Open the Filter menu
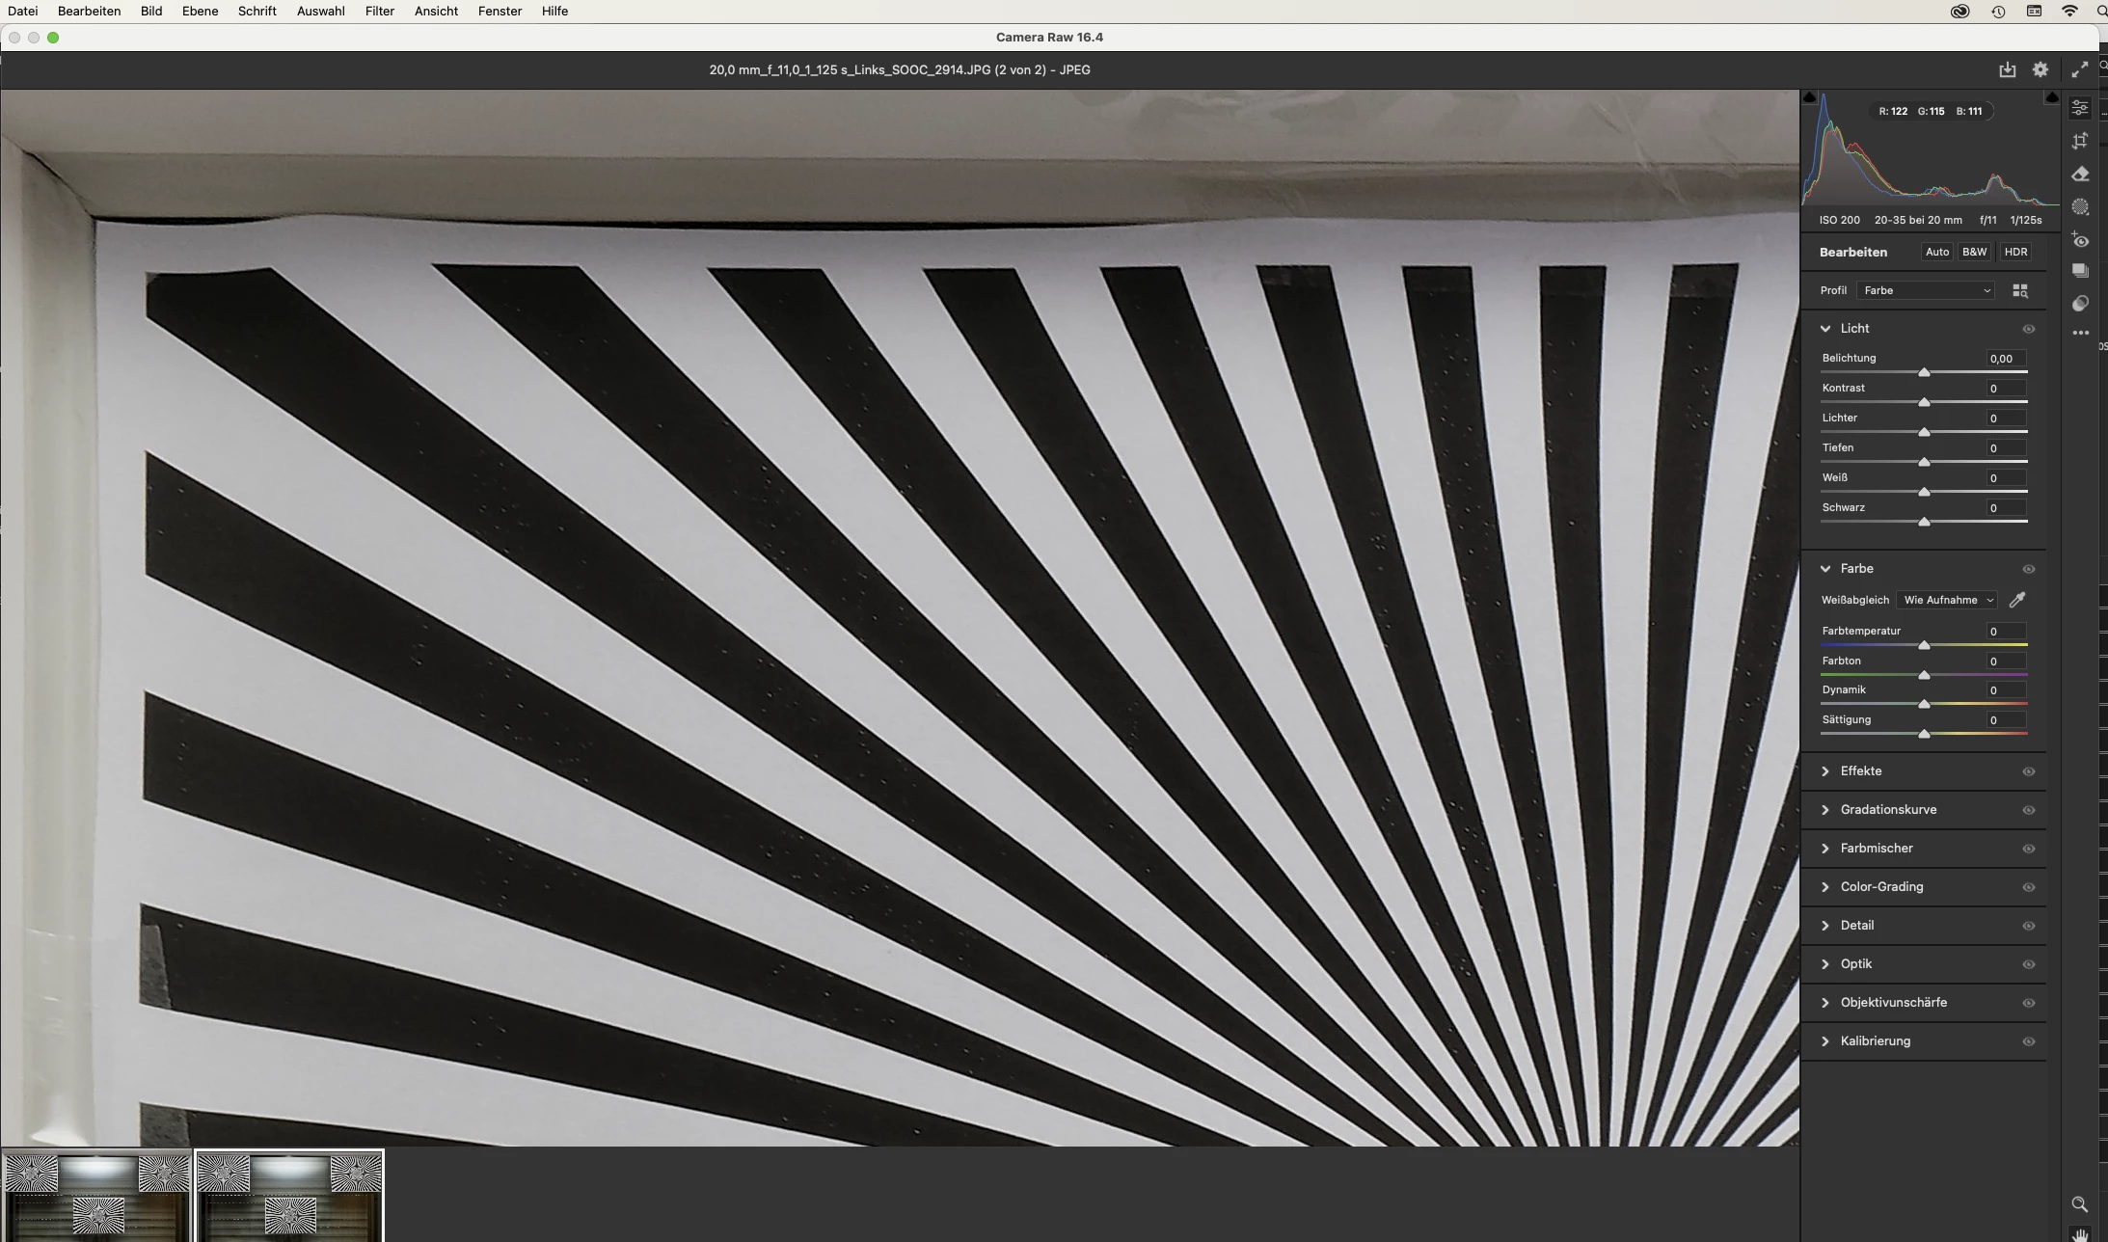The height and width of the screenshot is (1242, 2108). click(x=379, y=11)
